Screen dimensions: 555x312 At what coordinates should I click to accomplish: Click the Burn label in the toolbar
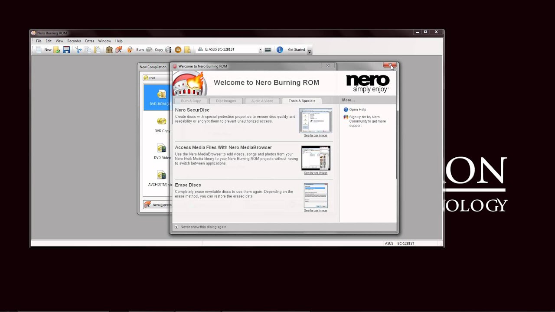tap(140, 50)
